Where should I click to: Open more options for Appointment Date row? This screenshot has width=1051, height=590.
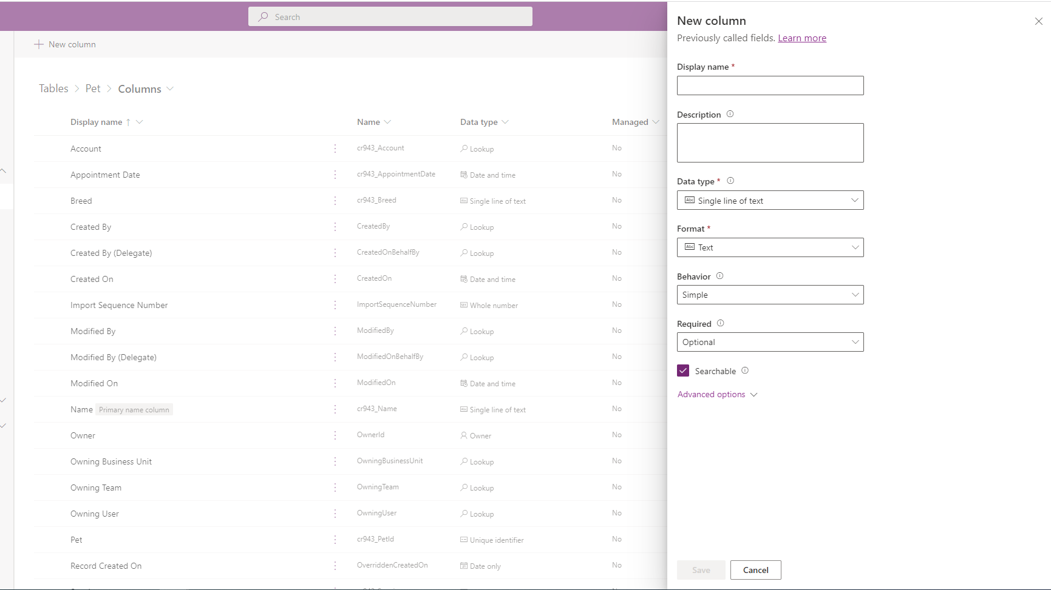click(335, 175)
